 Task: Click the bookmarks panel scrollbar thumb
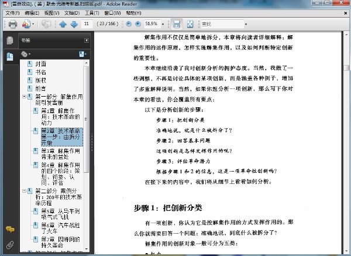coord(87,120)
